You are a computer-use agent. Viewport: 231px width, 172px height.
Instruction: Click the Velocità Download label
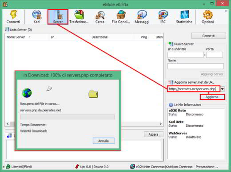[x=33, y=131]
